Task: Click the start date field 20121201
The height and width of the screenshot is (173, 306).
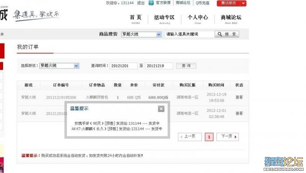Action: click(124, 66)
